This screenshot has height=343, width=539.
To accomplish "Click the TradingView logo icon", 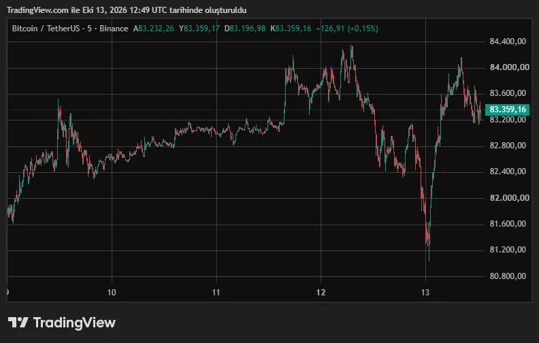I will [x=18, y=323].
